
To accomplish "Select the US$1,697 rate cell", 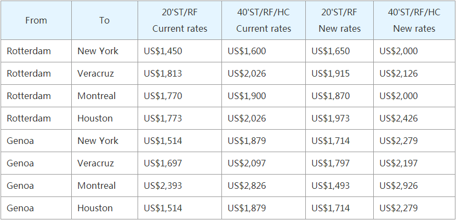I will (x=163, y=163).
